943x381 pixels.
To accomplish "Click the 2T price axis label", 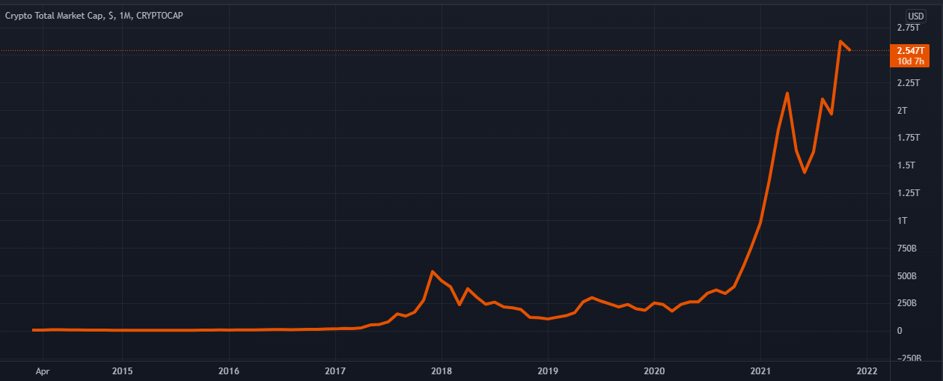I will tap(902, 111).
